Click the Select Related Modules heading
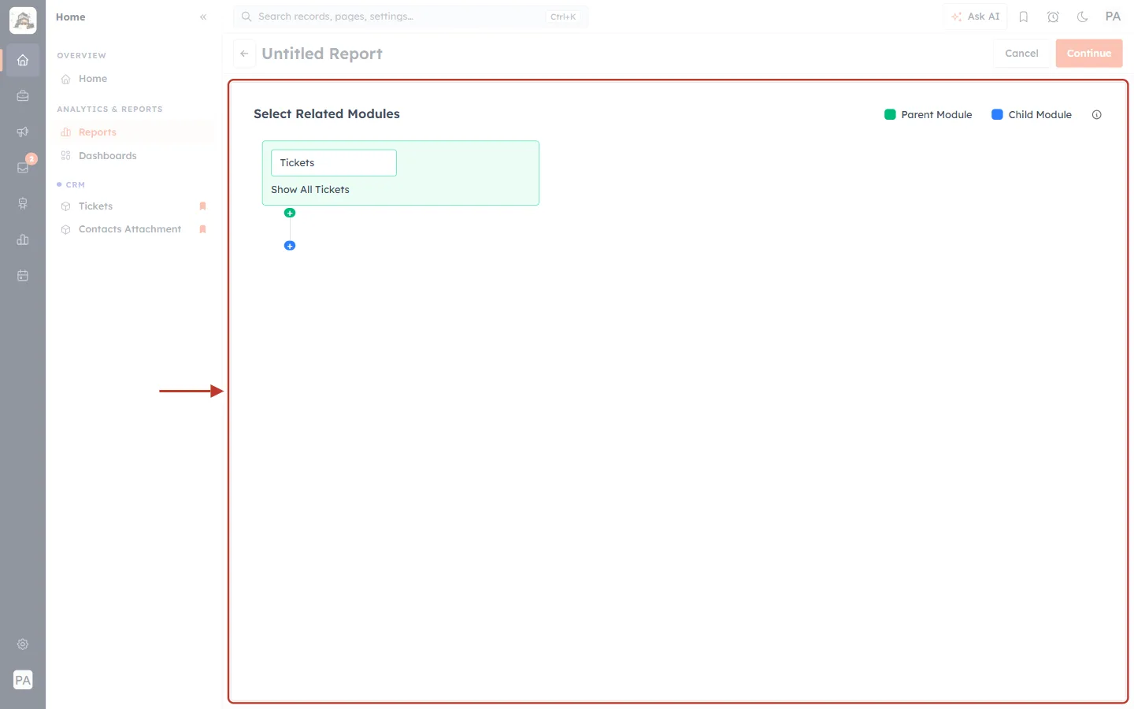 point(327,114)
